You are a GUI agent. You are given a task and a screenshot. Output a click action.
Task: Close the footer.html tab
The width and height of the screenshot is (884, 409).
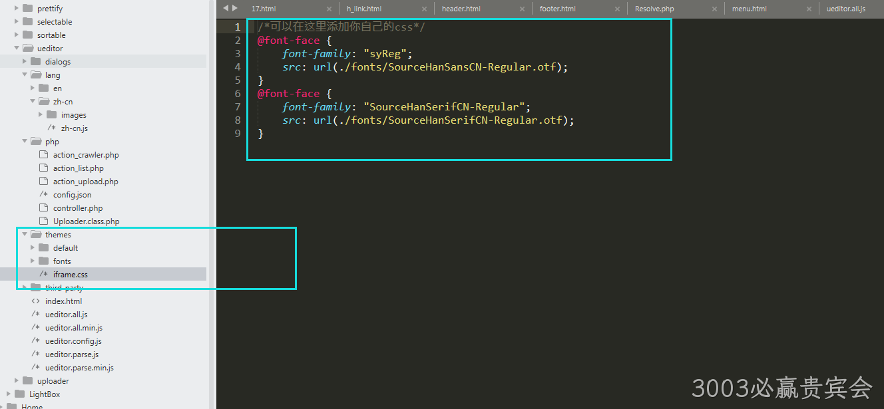tap(616, 9)
